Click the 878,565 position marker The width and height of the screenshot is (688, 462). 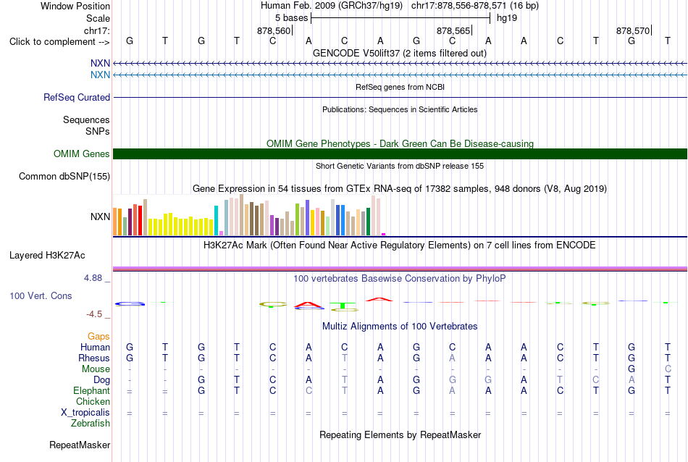[453, 30]
